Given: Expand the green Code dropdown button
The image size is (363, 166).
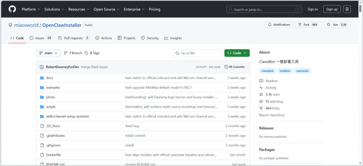Looking at the screenshot, I should [x=237, y=53].
